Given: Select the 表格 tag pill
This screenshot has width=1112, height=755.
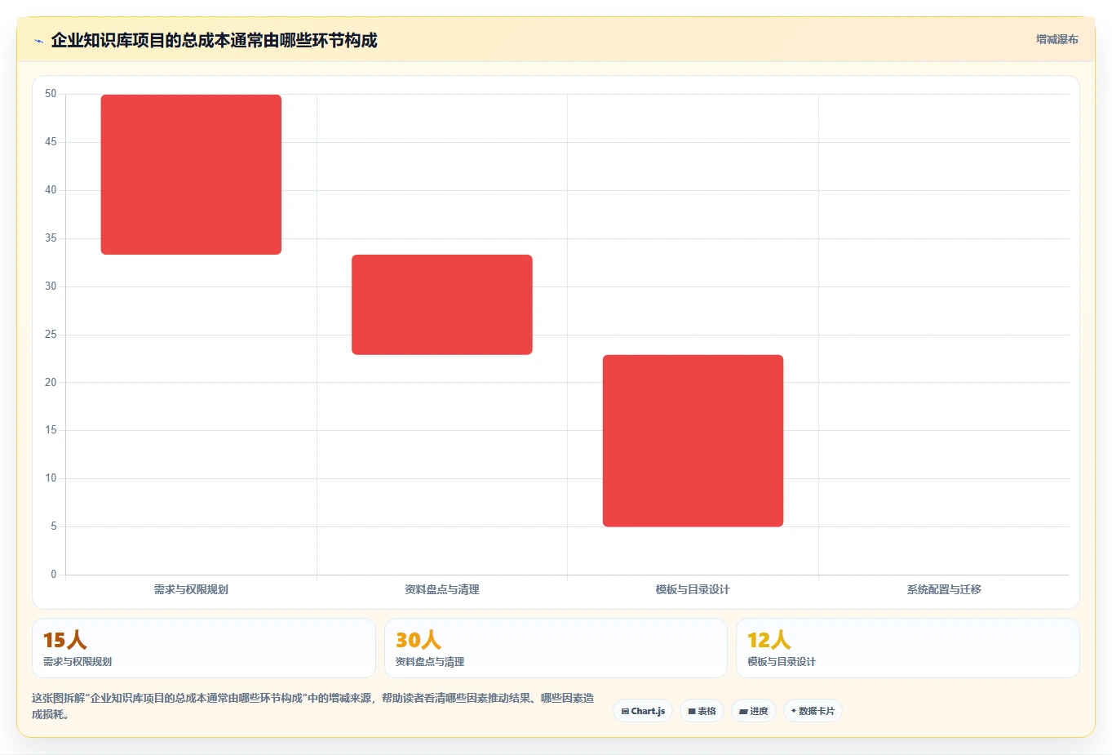Looking at the screenshot, I should click(702, 711).
